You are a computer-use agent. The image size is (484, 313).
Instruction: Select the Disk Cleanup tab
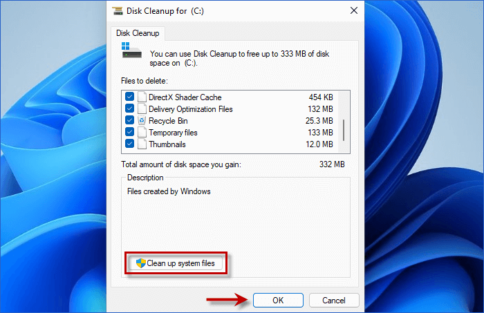[138, 33]
